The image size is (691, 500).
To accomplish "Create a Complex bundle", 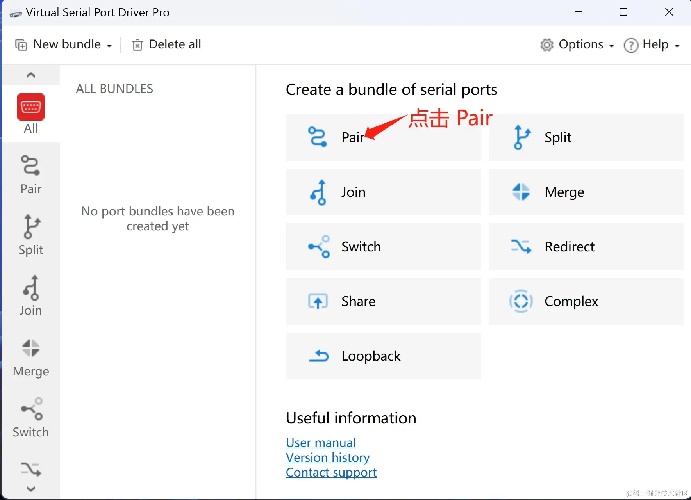I will pyautogui.click(x=586, y=301).
